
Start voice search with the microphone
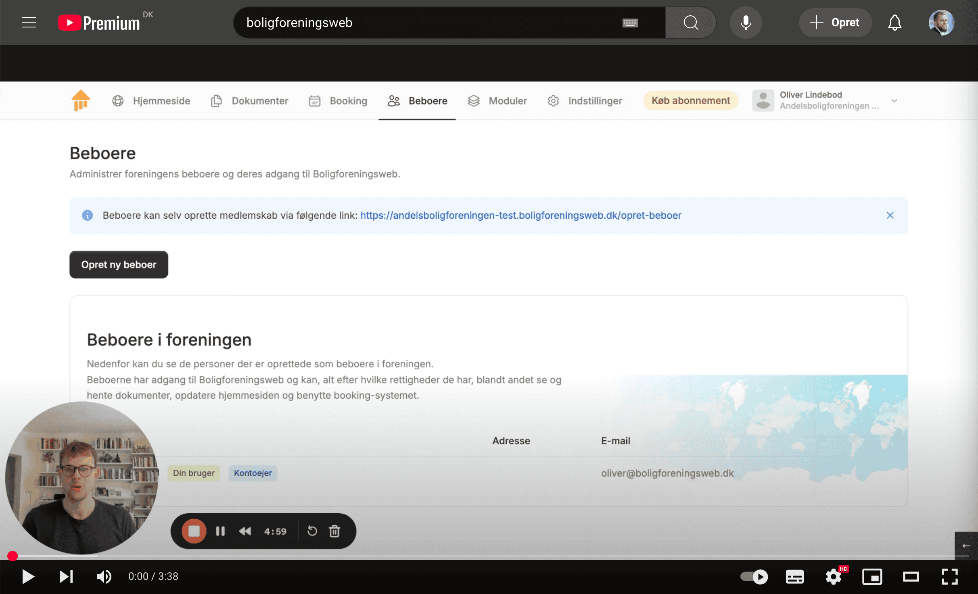coord(746,23)
